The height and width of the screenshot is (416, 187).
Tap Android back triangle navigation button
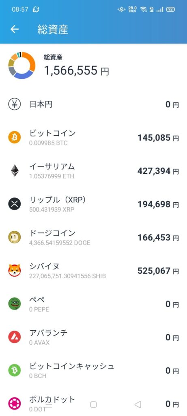coord(138,405)
